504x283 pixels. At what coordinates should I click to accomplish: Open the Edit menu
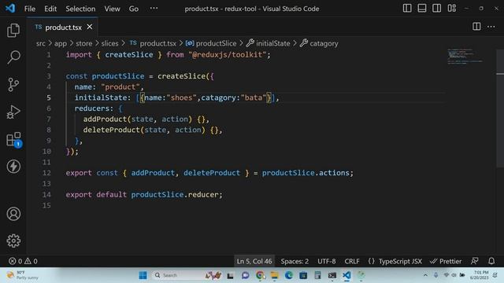pos(50,9)
